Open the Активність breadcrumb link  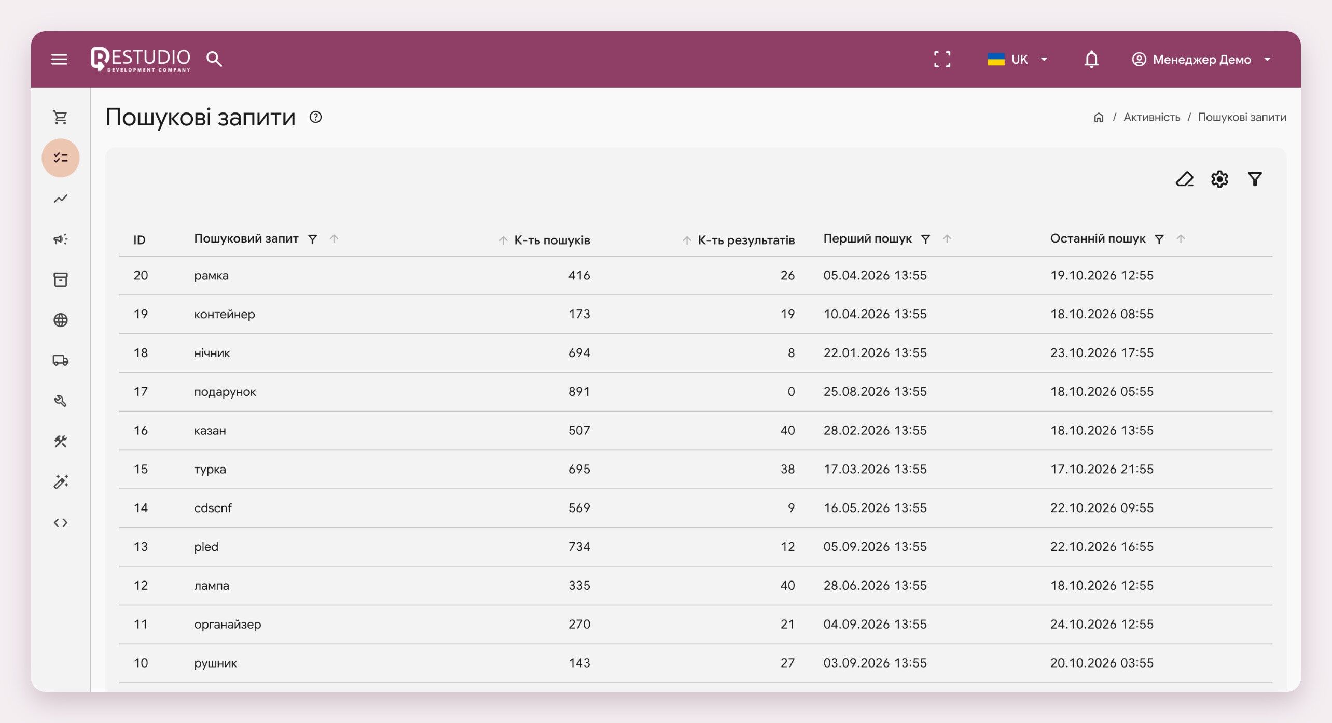click(1151, 117)
